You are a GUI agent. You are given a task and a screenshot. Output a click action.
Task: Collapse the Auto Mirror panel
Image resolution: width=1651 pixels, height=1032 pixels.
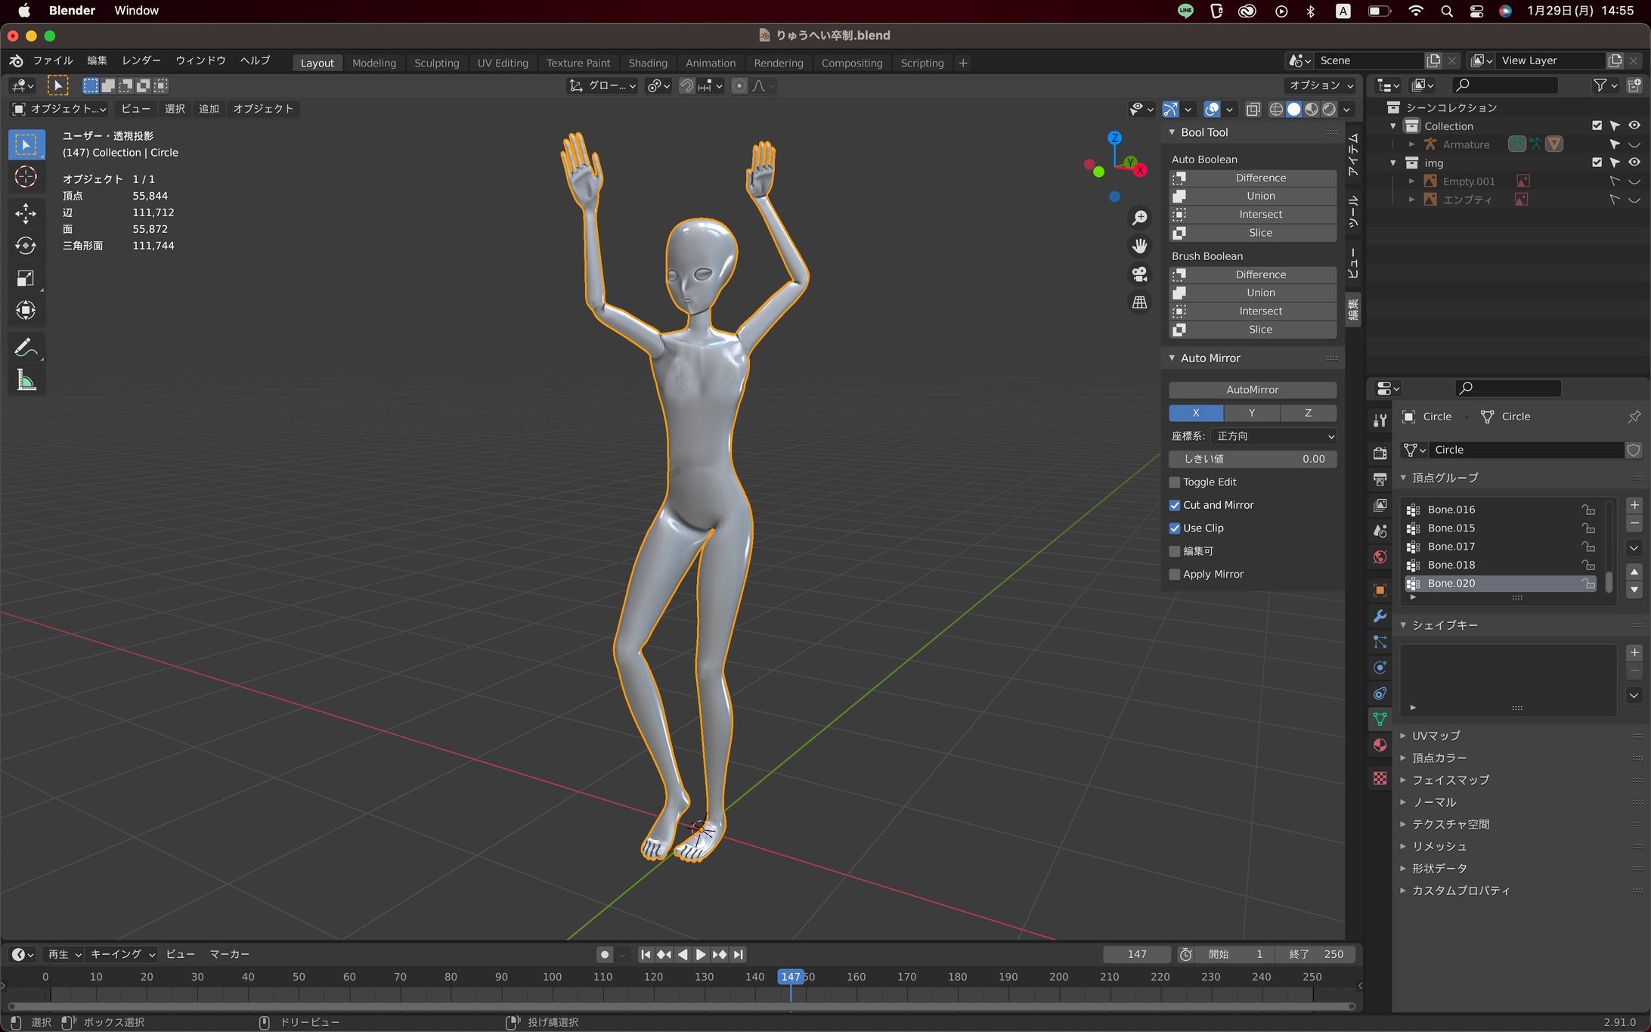pos(1172,358)
